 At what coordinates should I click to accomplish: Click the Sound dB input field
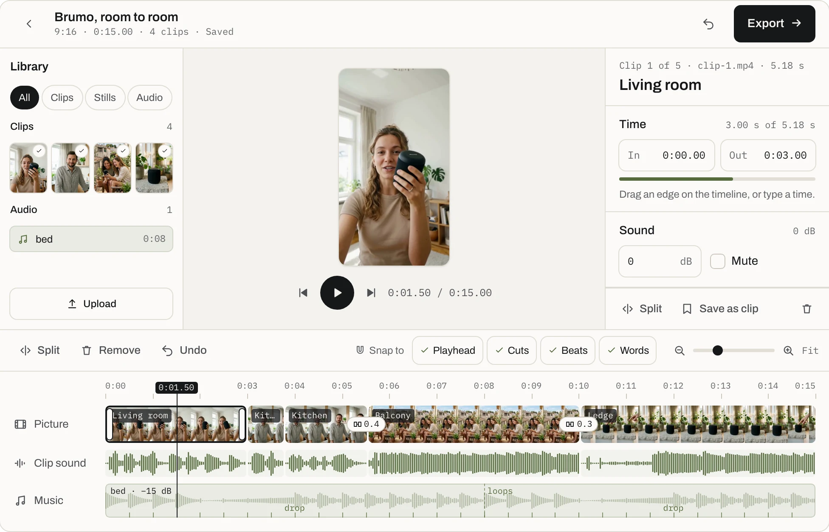[x=660, y=261]
